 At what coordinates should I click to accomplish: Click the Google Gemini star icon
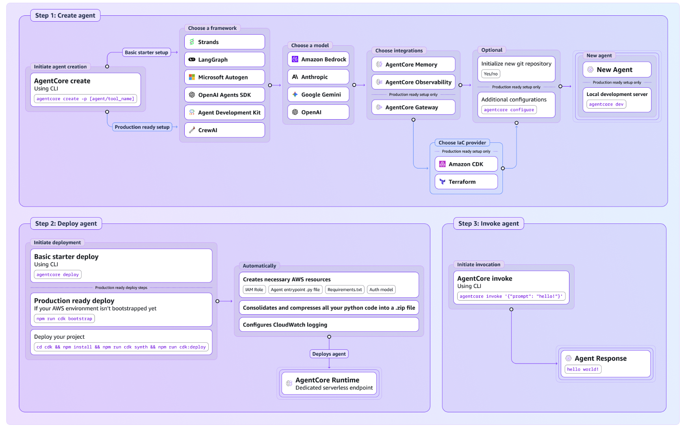tap(295, 95)
